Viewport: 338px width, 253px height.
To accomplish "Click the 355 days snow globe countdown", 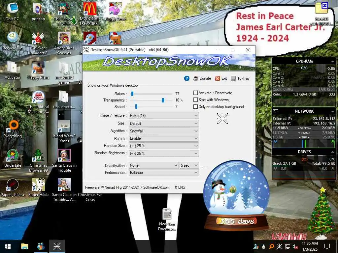I will click(x=236, y=195).
